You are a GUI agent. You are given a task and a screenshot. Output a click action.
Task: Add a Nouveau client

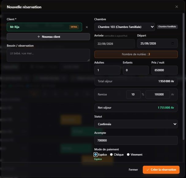click(x=48, y=37)
